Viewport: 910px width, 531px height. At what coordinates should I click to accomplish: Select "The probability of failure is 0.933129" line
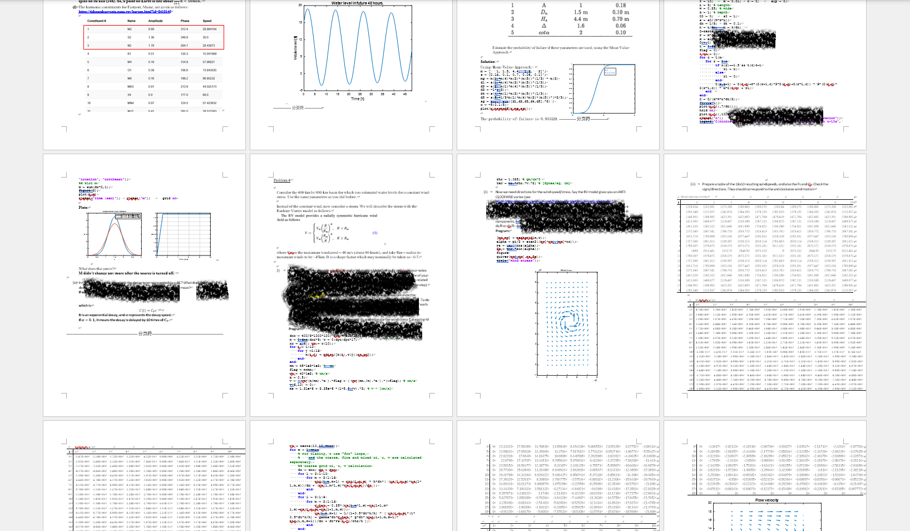(519, 119)
